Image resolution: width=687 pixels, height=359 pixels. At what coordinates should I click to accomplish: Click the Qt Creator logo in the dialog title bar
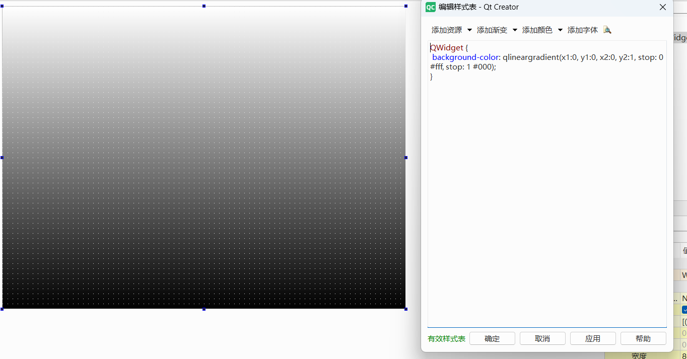(x=431, y=7)
